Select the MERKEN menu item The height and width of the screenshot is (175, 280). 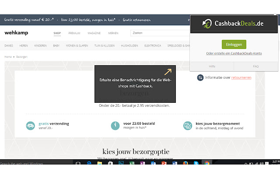(113, 33)
